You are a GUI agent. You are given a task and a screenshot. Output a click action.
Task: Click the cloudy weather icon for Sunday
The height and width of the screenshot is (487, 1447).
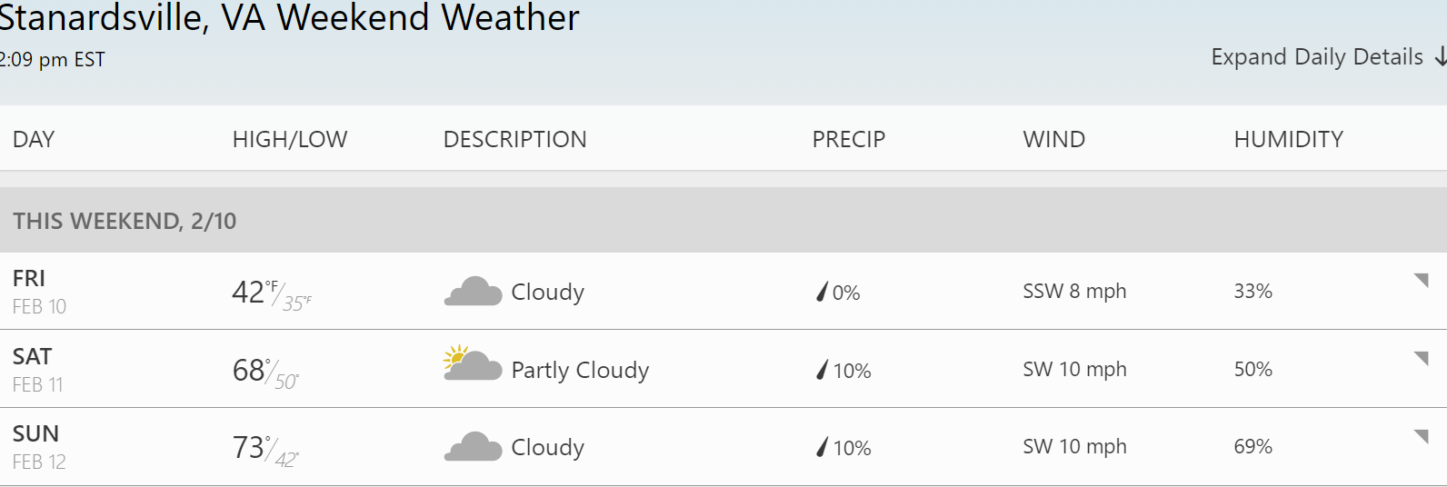[473, 447]
